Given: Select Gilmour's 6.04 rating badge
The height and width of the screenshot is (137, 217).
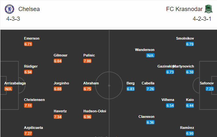Looking at the screenshot, I should [x=58, y=61].
